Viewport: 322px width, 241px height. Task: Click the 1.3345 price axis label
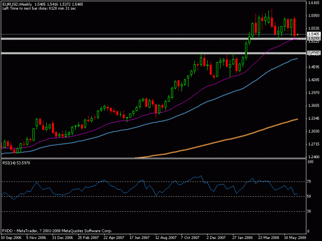pyautogui.click(x=314, y=118)
